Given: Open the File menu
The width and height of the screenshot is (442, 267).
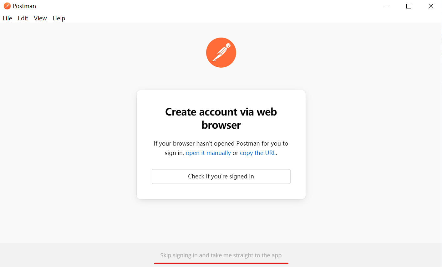Looking at the screenshot, I should [8, 18].
